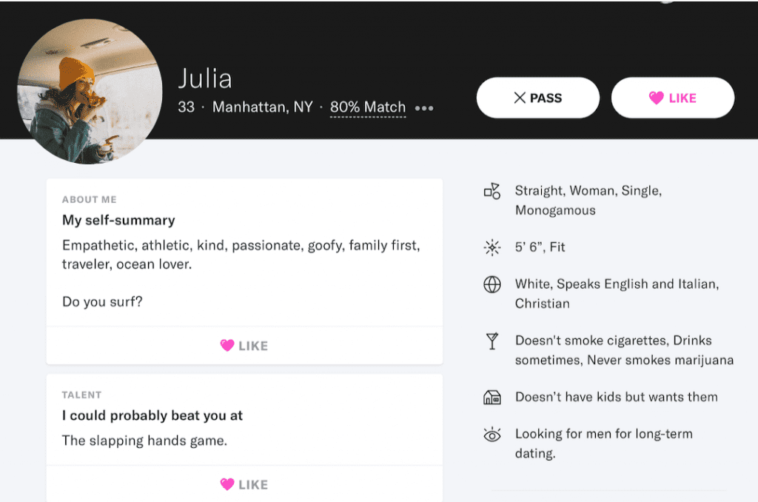Open Julia's profile photo
Image resolution: width=758 pixels, height=502 pixels.
(89, 90)
